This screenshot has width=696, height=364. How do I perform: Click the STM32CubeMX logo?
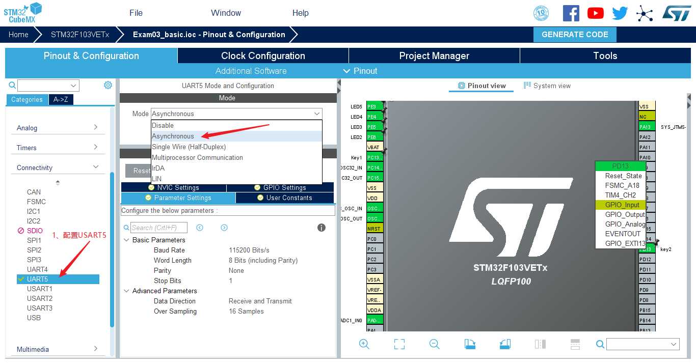click(23, 13)
